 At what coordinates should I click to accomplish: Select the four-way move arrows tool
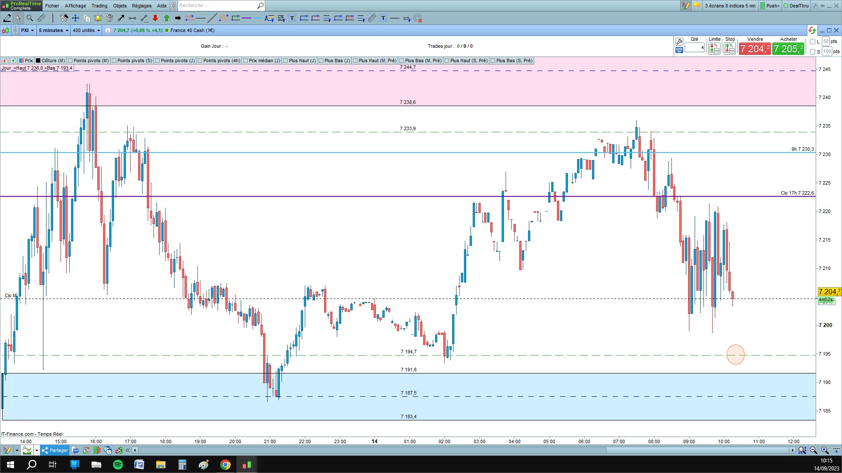[x=75, y=18]
